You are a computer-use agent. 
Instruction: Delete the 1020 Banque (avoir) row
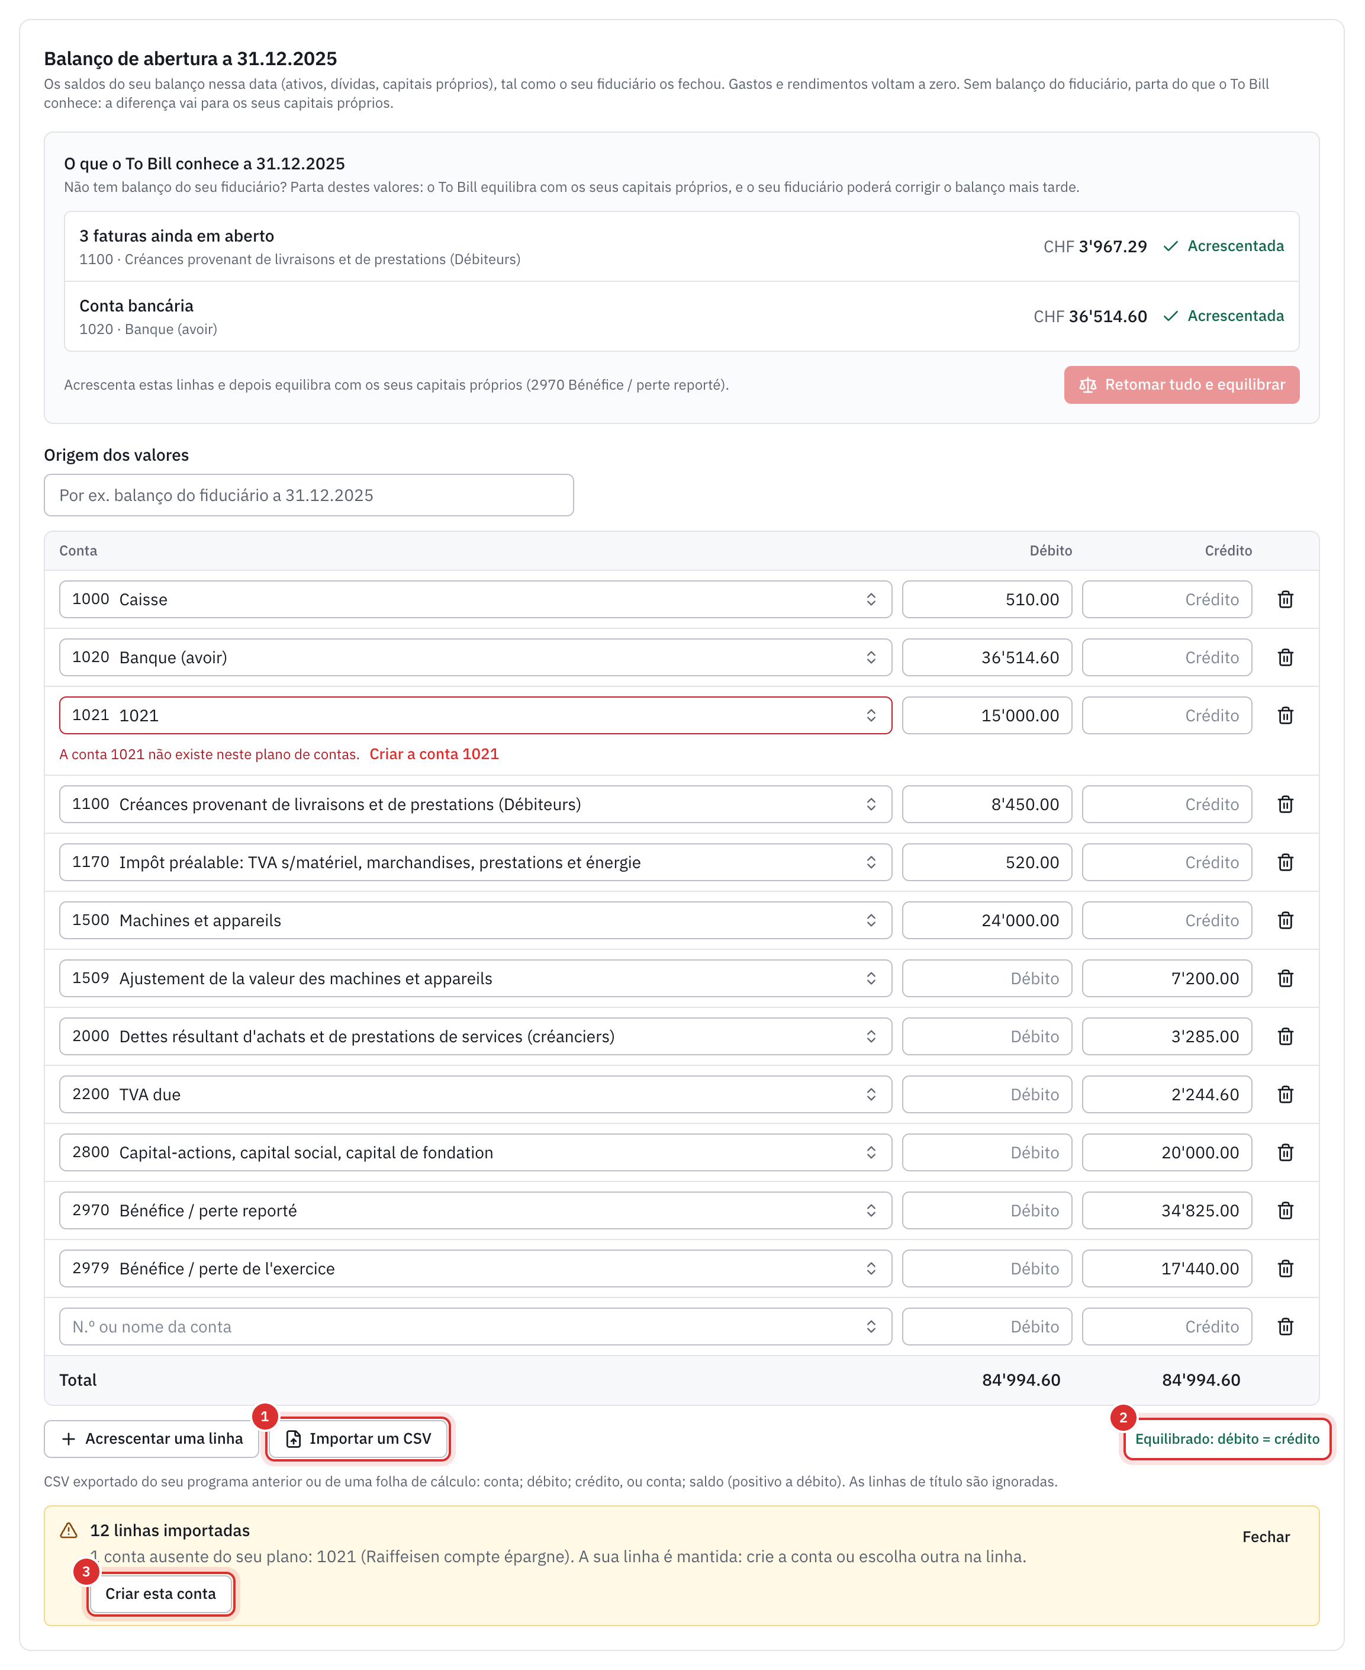coord(1285,657)
